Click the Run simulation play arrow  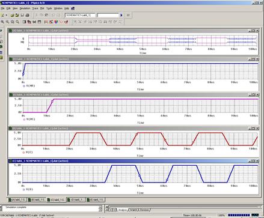(x=121, y=15)
